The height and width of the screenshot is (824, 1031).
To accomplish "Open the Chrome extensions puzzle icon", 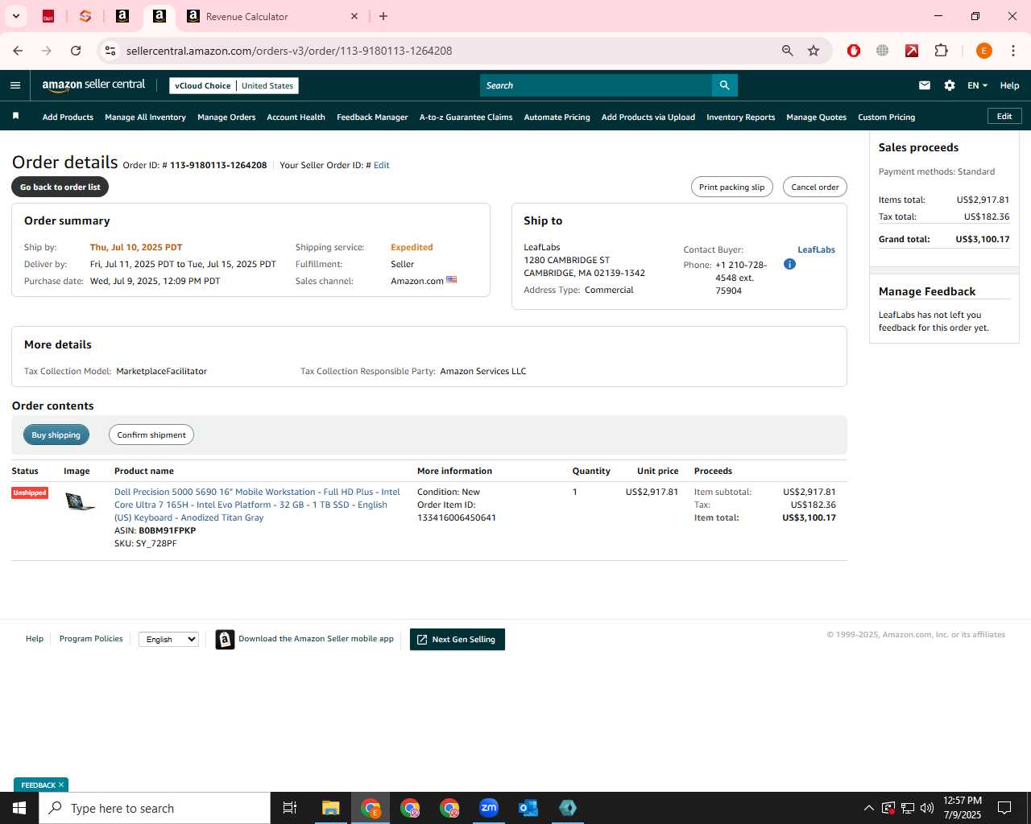I will coord(941,51).
